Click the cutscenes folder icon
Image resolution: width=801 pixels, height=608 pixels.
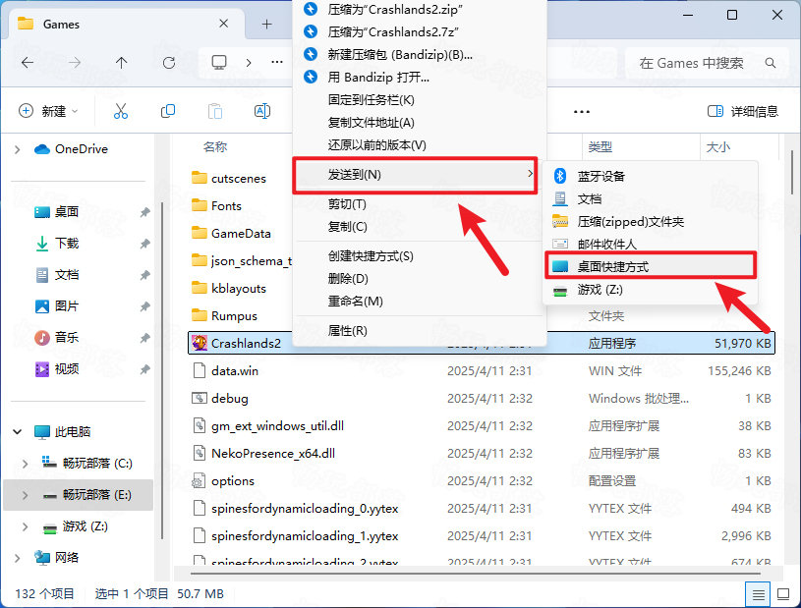coord(200,178)
